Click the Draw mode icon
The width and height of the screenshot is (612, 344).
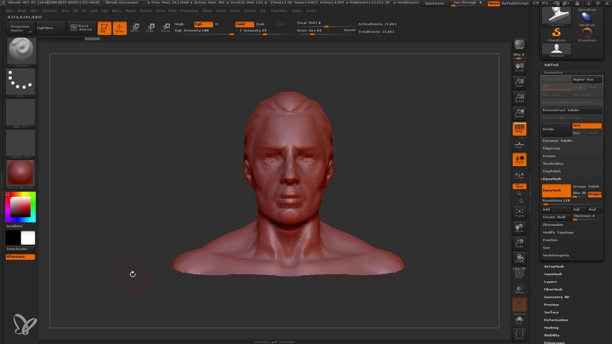[120, 27]
